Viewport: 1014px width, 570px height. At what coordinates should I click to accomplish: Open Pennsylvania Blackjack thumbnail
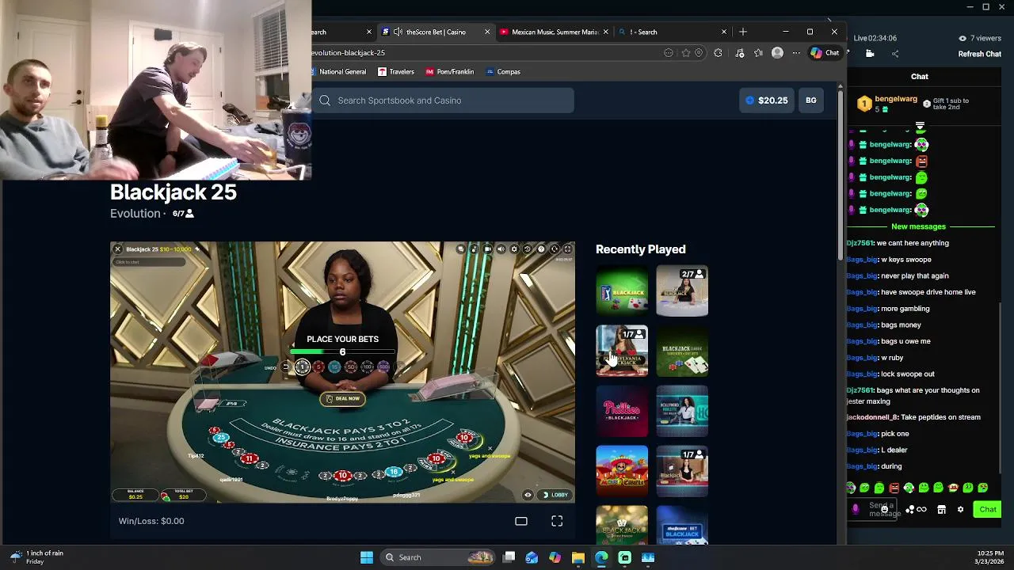[x=622, y=351]
